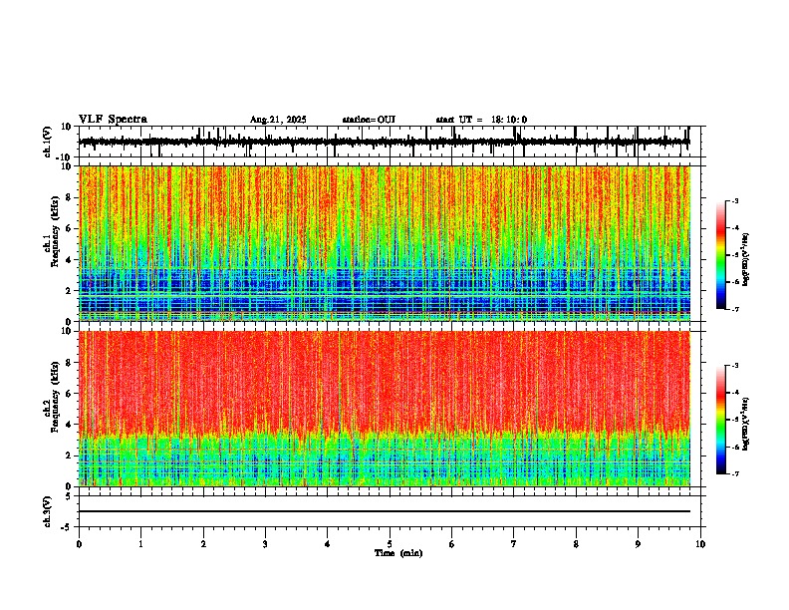
Task: Click the "4" kHz tick on ch.2 spectrogram
Action: tap(69, 425)
